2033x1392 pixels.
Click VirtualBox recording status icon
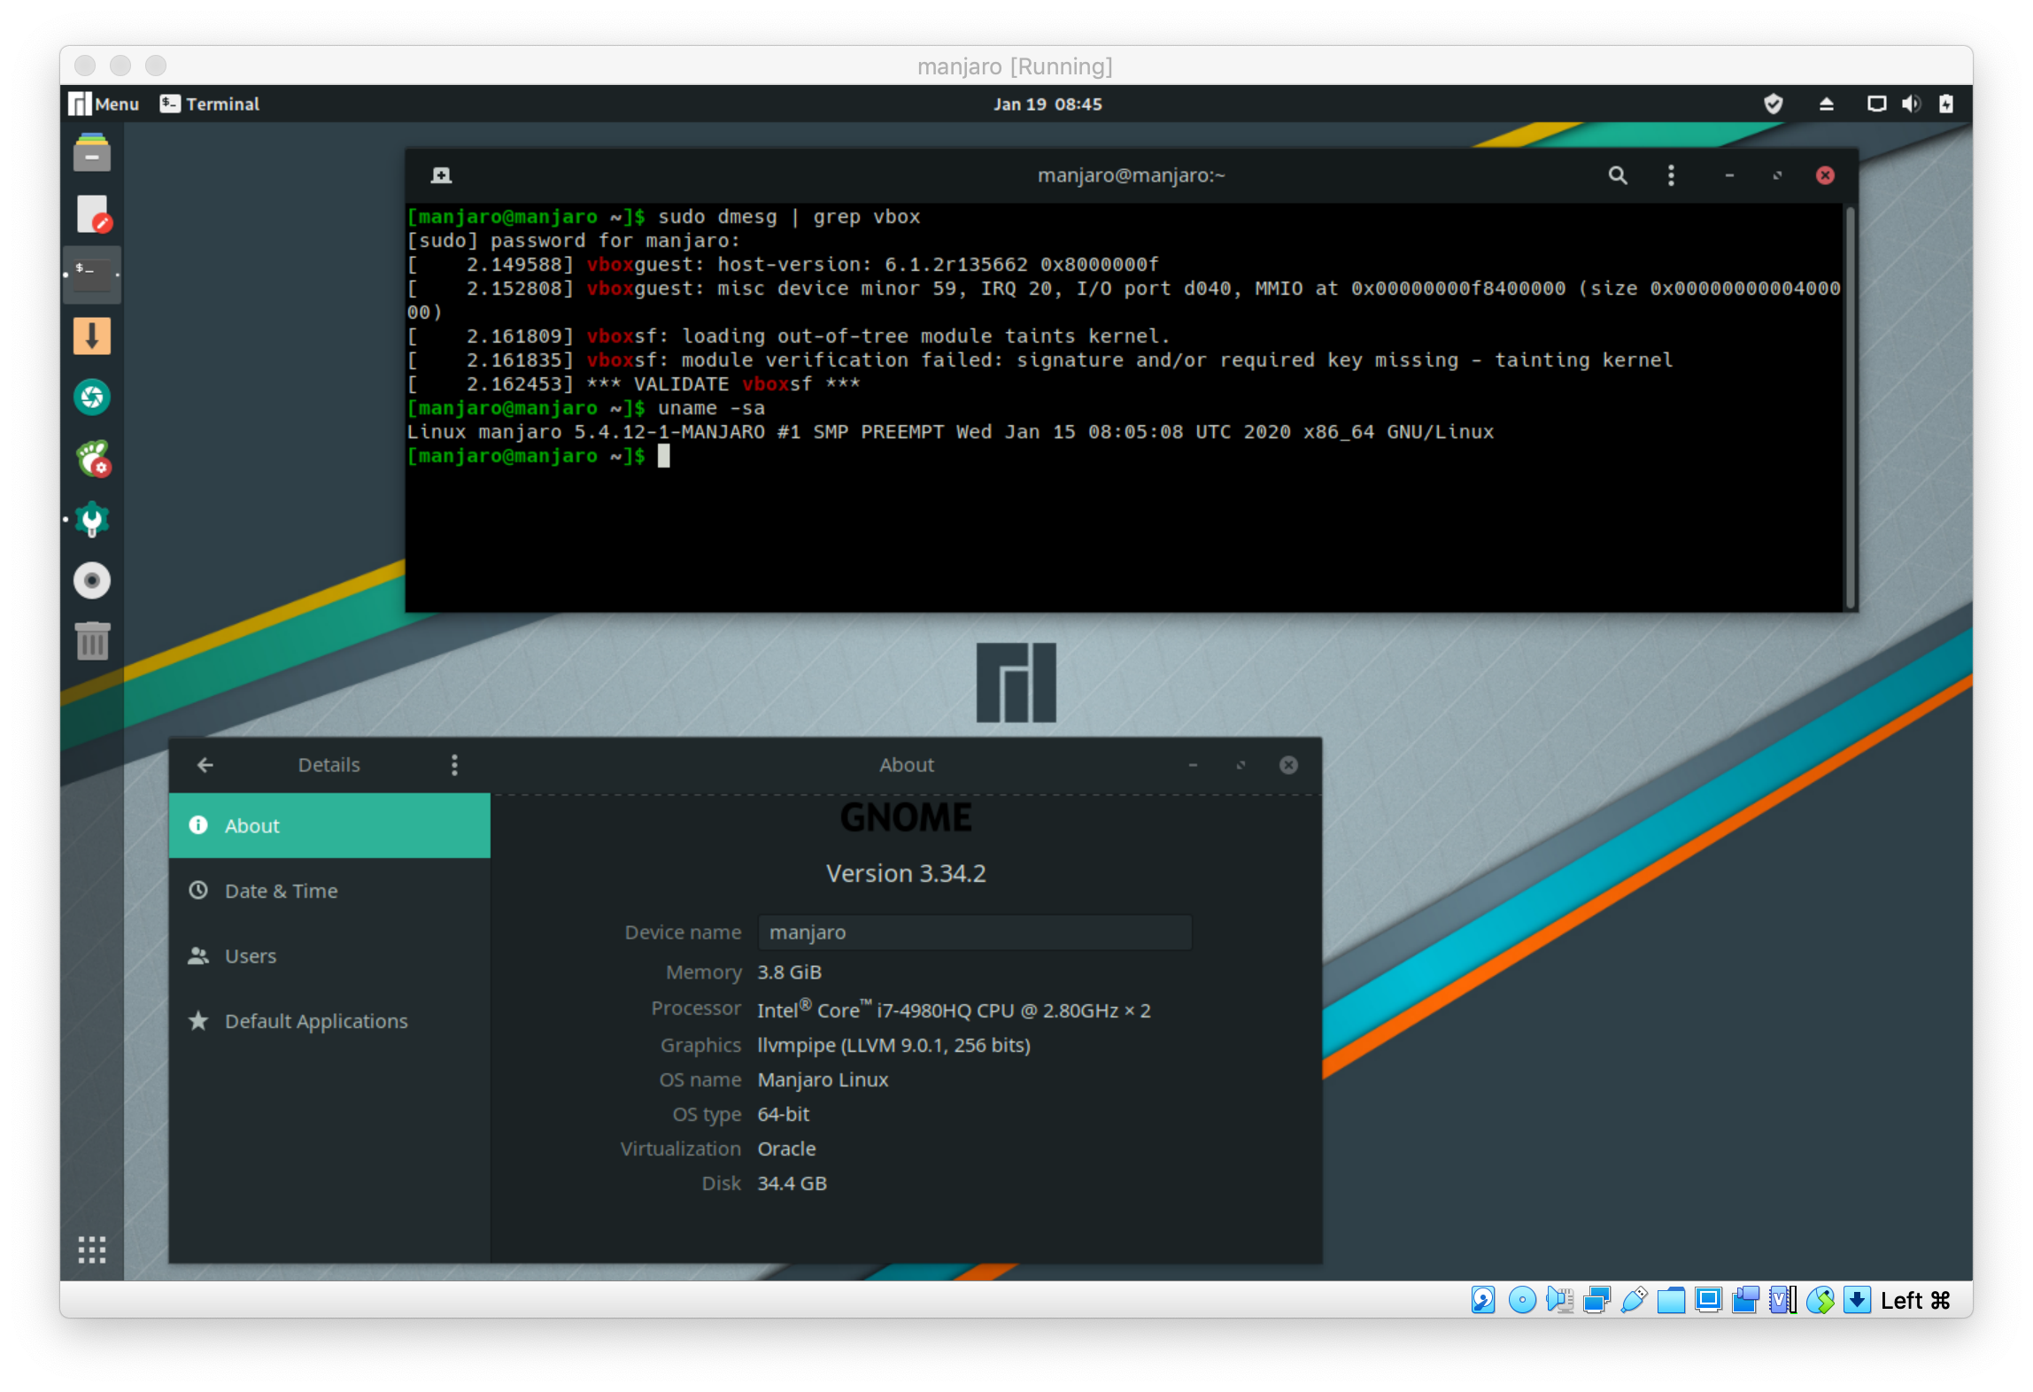pos(1745,1299)
